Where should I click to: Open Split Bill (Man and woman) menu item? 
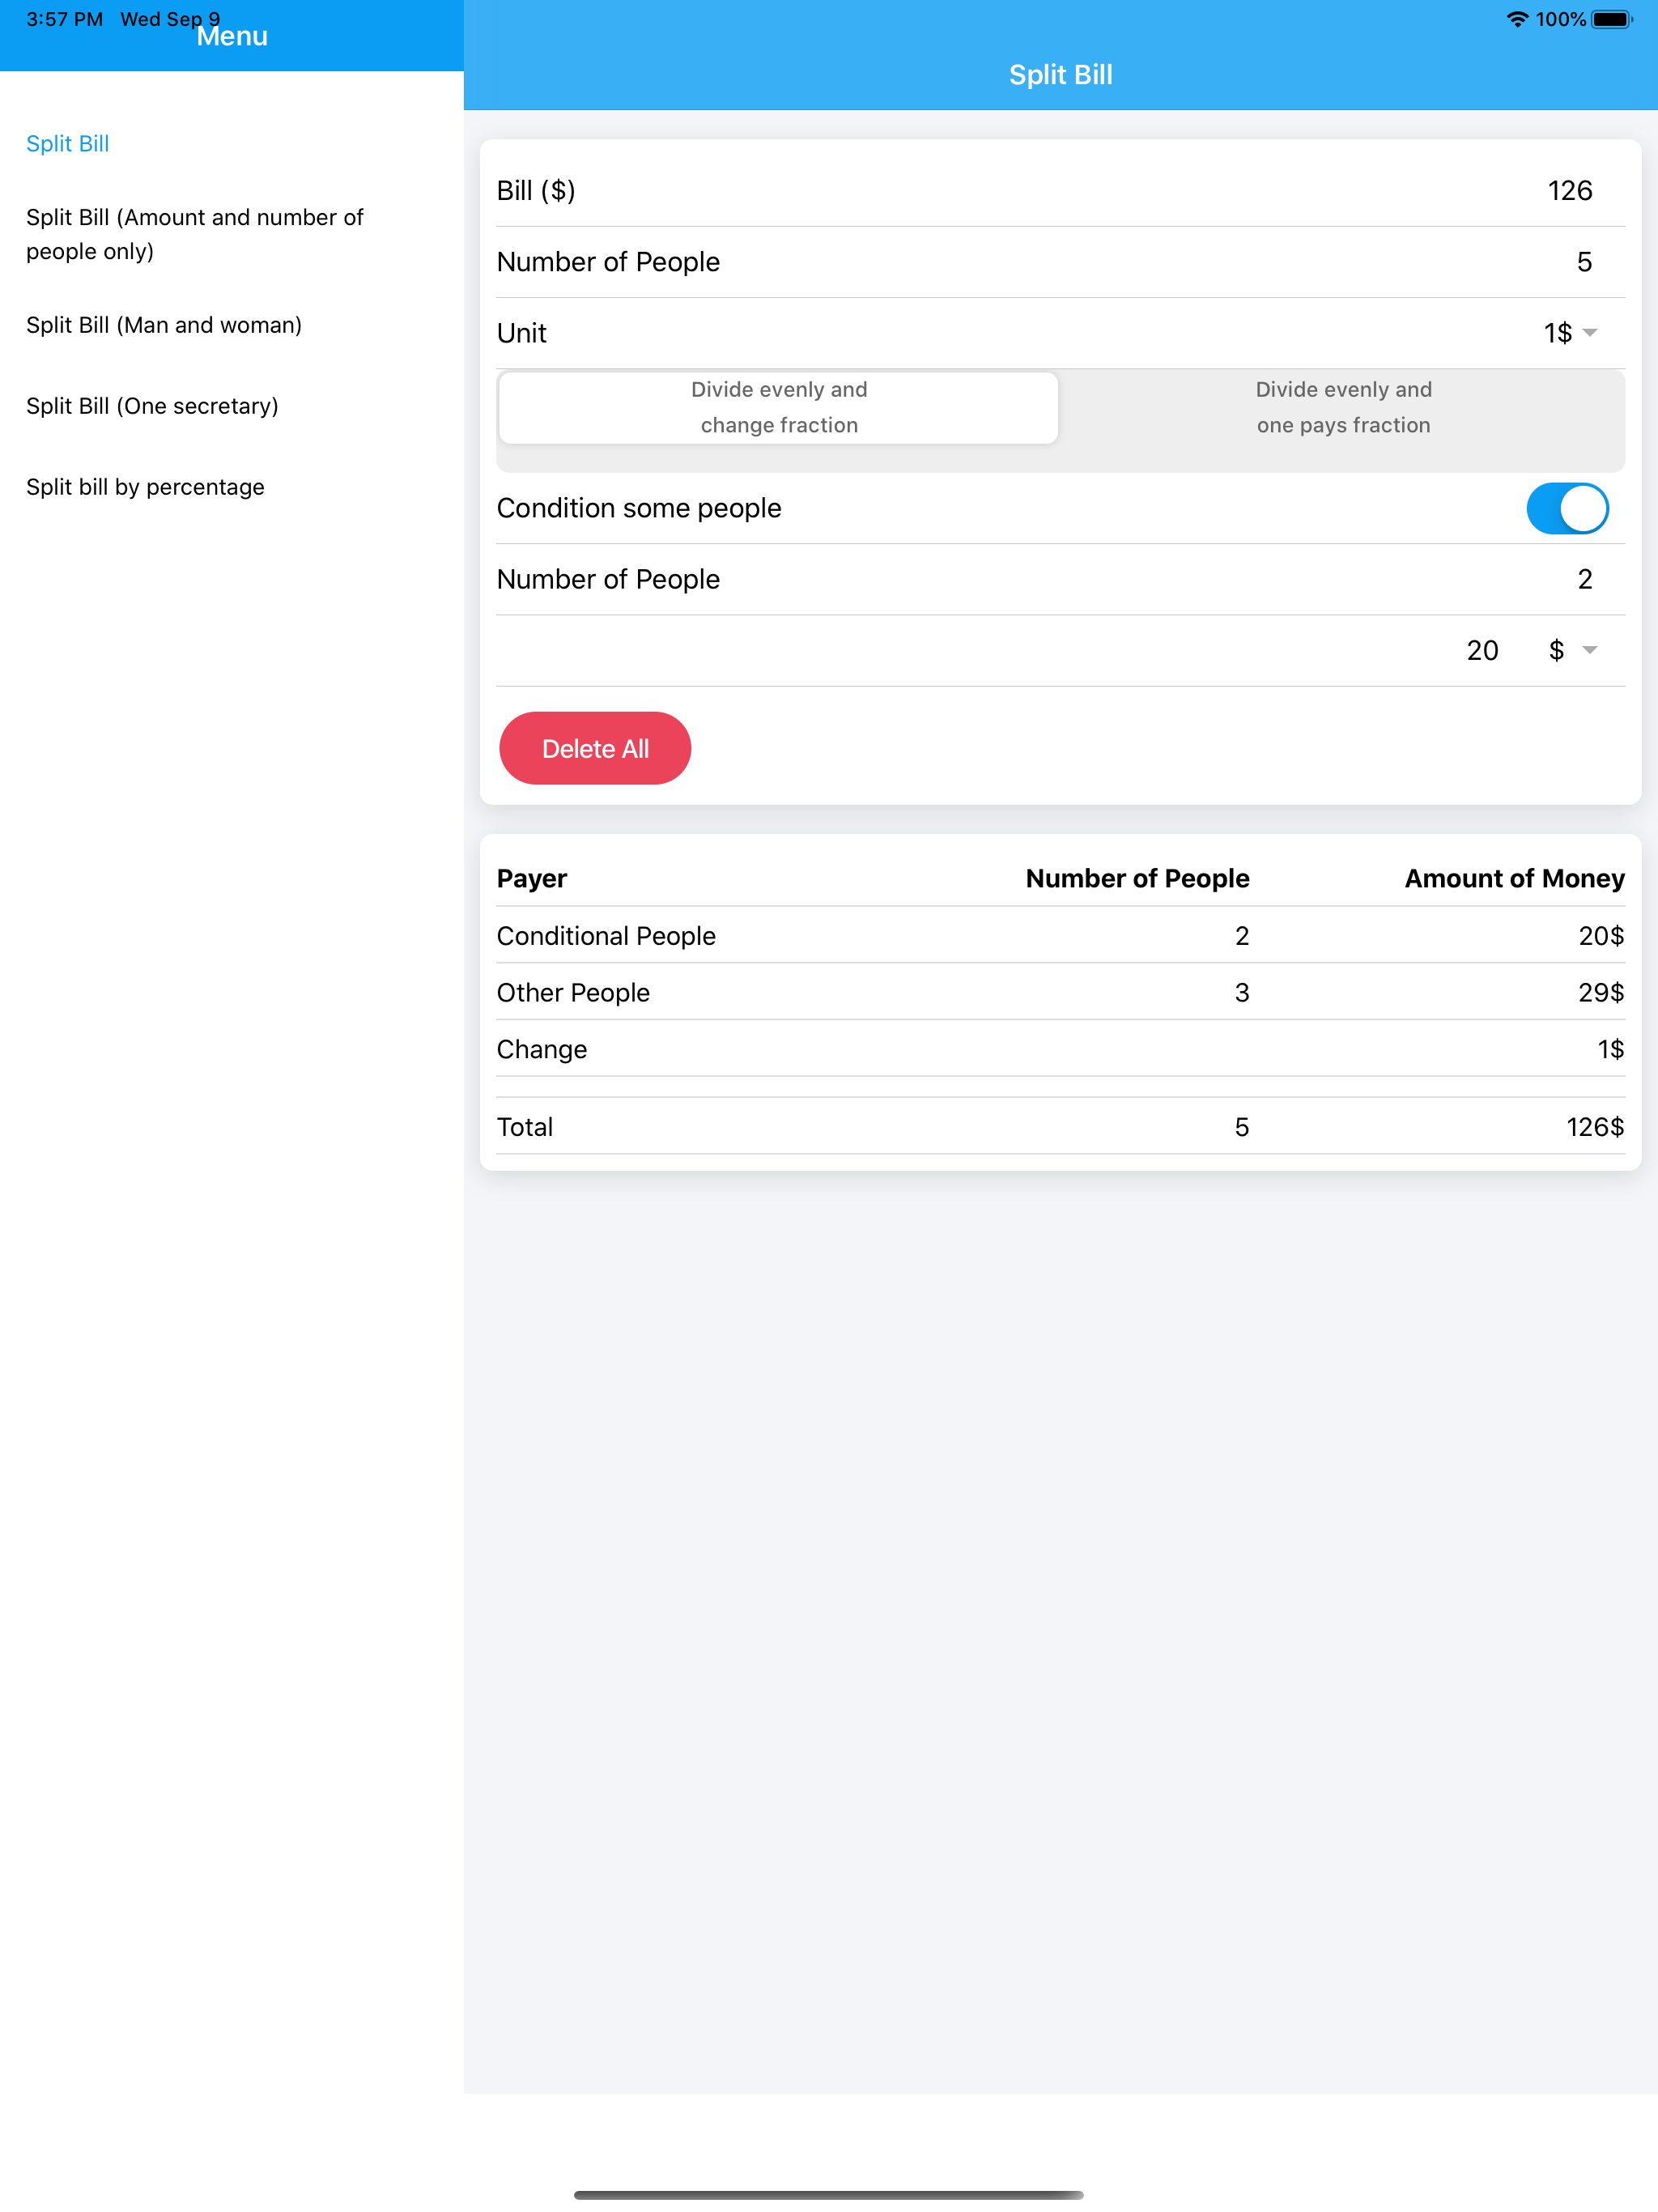click(164, 324)
